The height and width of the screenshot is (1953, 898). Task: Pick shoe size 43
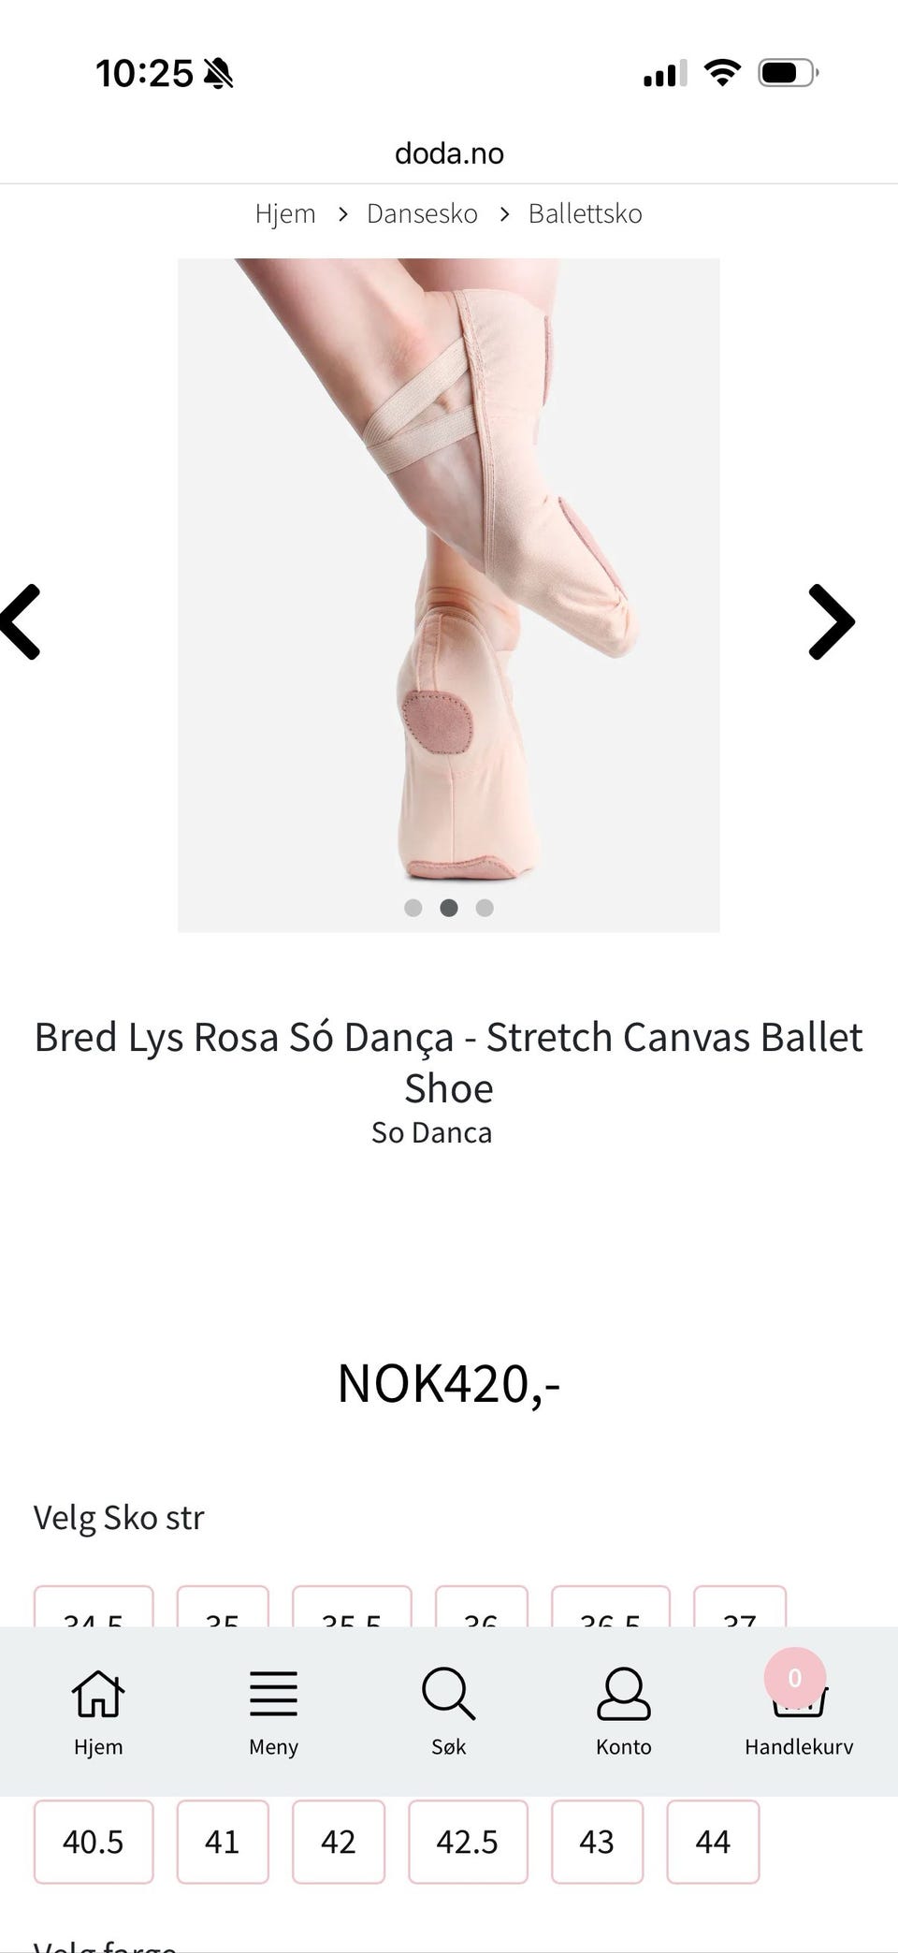tap(597, 1842)
